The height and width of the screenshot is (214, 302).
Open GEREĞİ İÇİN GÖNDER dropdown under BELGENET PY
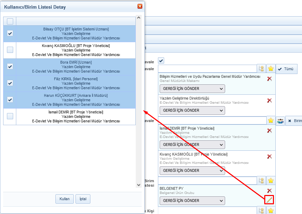(x=192, y=201)
